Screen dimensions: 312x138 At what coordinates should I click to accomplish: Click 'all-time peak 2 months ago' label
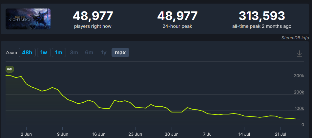(262, 26)
